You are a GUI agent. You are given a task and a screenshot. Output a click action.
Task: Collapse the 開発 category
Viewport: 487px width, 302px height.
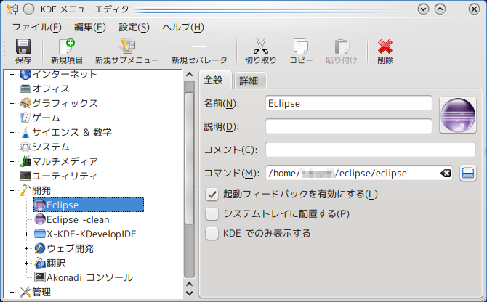point(12,190)
